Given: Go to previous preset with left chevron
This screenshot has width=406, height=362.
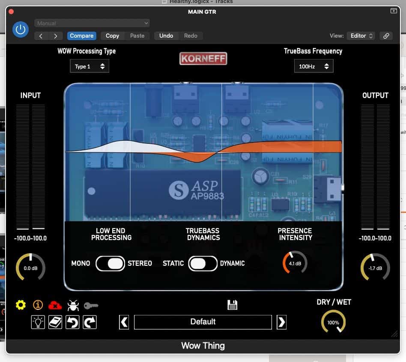Looking at the screenshot, I should click(41, 36).
